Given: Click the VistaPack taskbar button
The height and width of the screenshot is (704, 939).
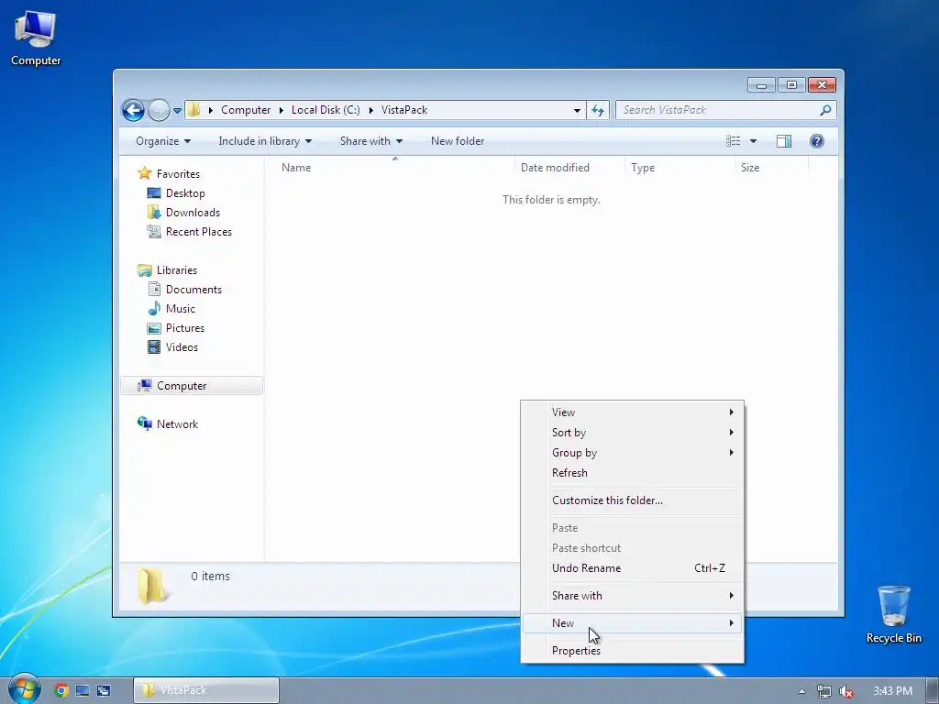Looking at the screenshot, I should [206, 690].
